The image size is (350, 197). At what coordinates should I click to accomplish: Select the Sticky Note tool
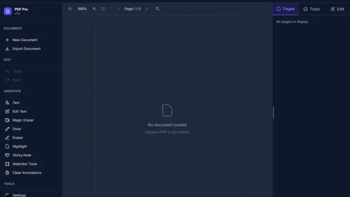pyautogui.click(x=31, y=155)
